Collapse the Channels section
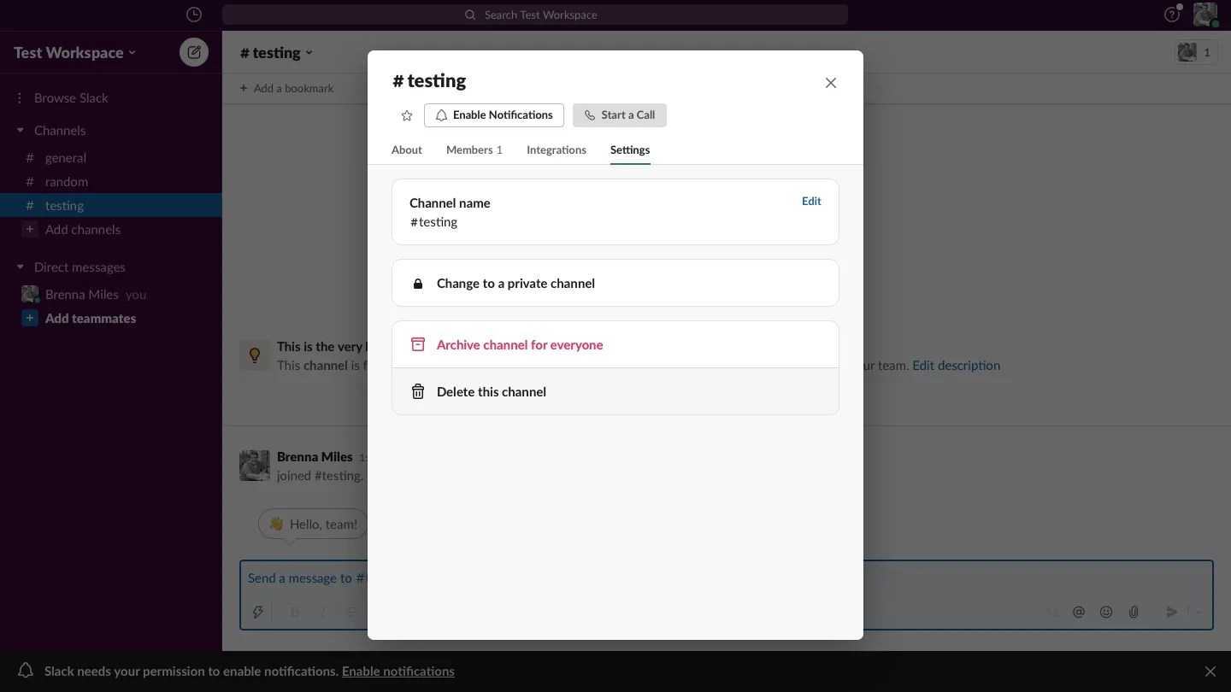This screenshot has height=692, width=1231. (x=19, y=130)
